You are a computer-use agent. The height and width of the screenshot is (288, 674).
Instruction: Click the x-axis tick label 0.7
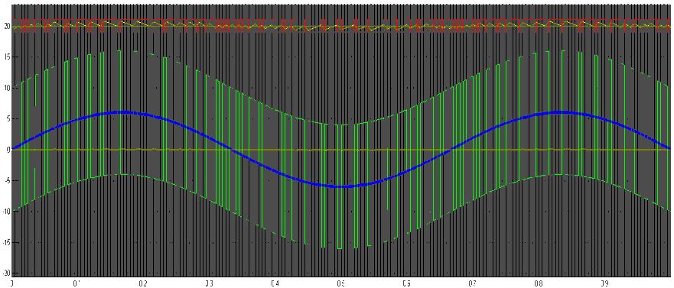[473, 283]
